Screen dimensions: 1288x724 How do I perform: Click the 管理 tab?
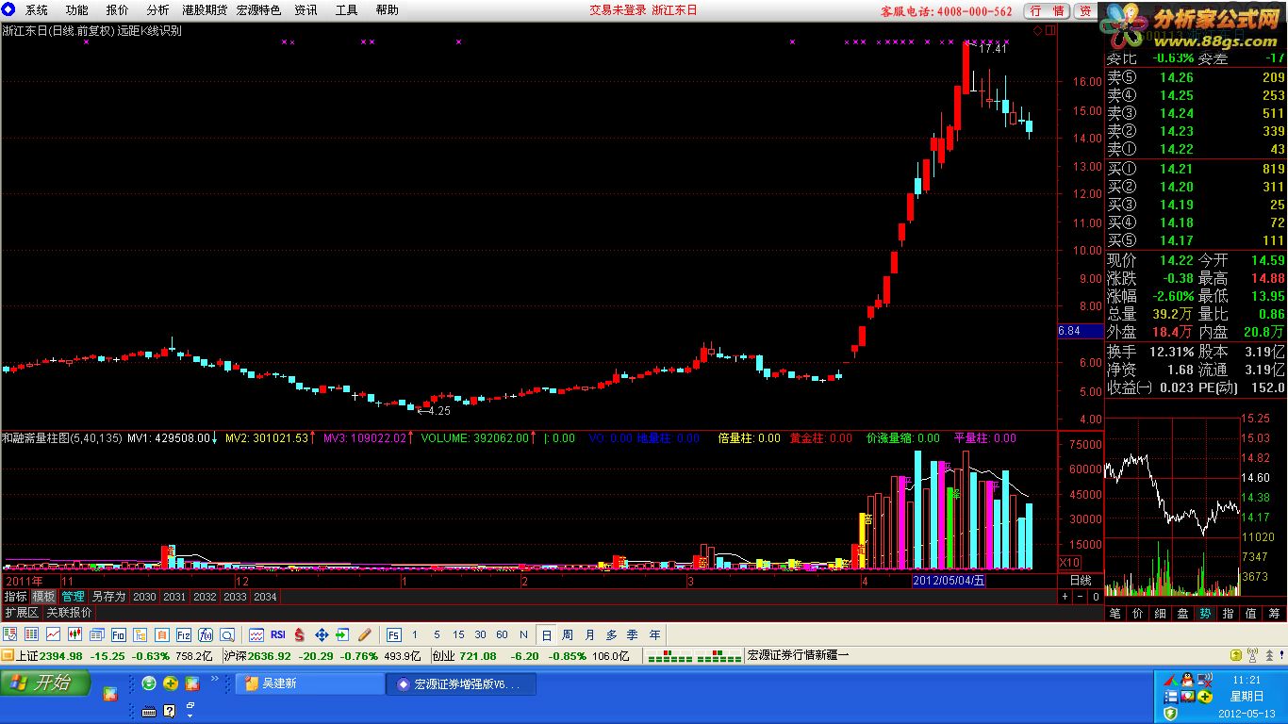73,597
